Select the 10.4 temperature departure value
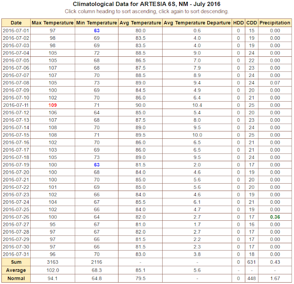The image size is (294, 284). tap(197, 105)
